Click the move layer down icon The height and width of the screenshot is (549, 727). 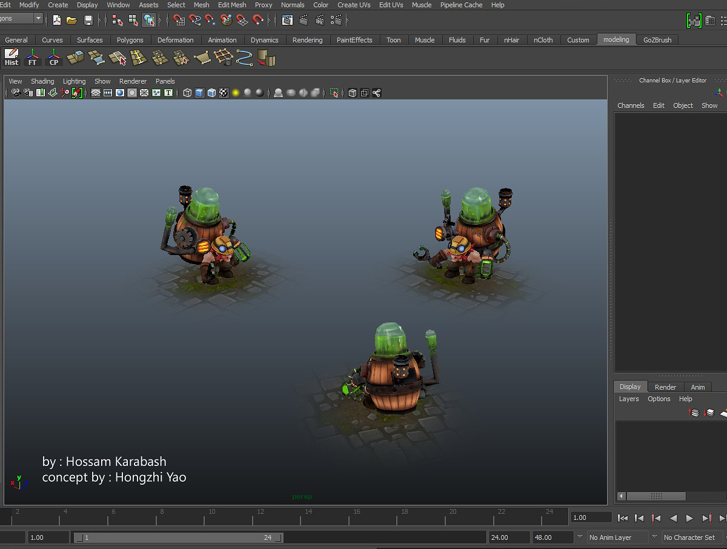click(x=709, y=413)
